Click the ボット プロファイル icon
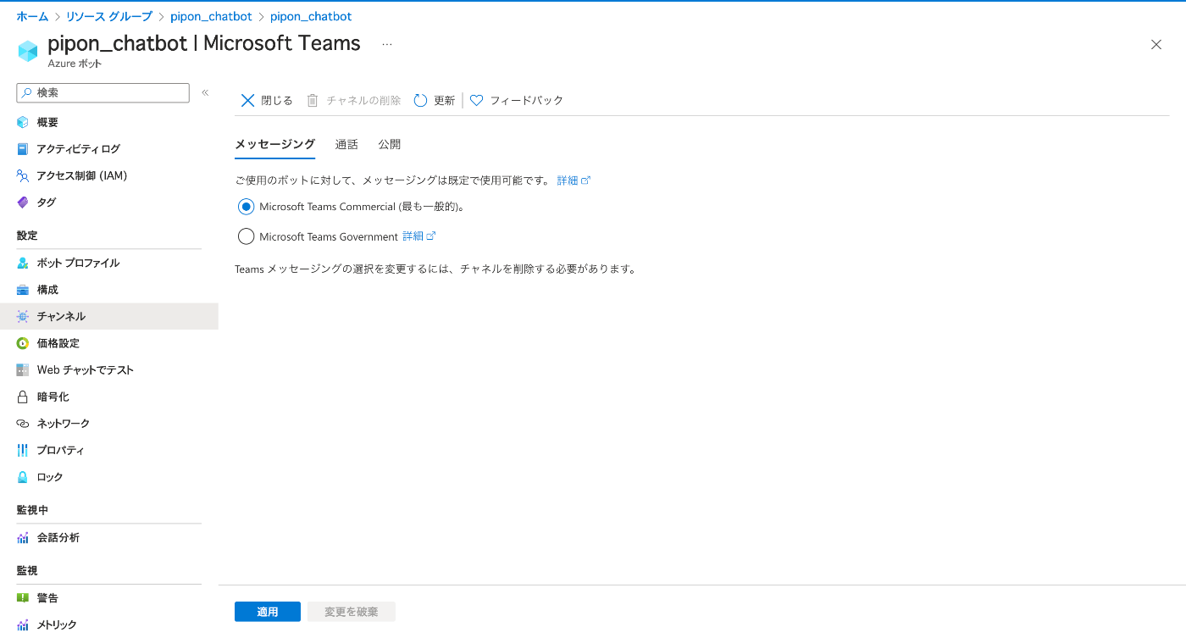1186x638 pixels. pos(23,263)
